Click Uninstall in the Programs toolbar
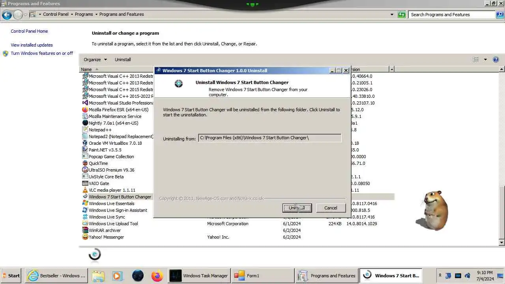The height and width of the screenshot is (284, 505). [x=123, y=60]
